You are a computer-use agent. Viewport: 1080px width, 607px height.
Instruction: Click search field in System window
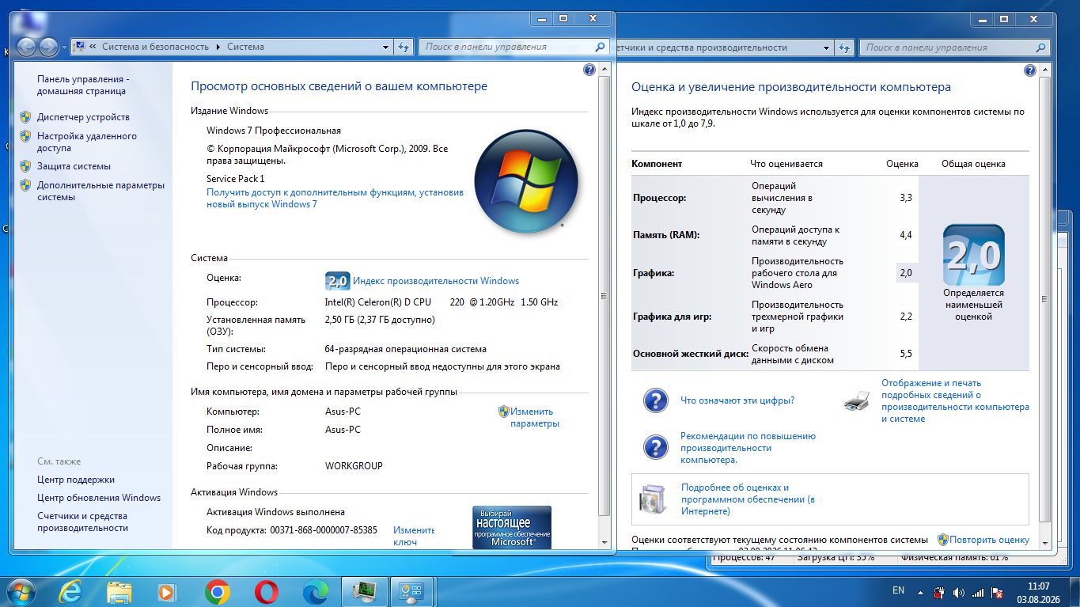(513, 47)
